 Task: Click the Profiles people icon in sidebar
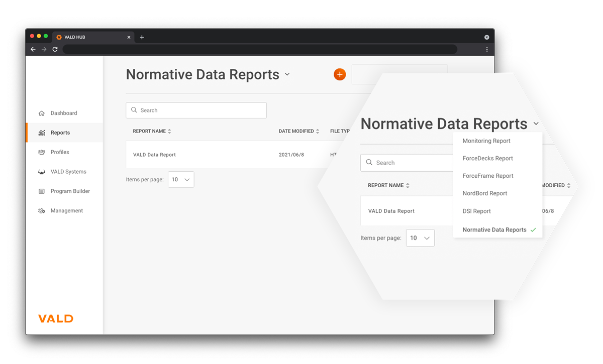(42, 152)
